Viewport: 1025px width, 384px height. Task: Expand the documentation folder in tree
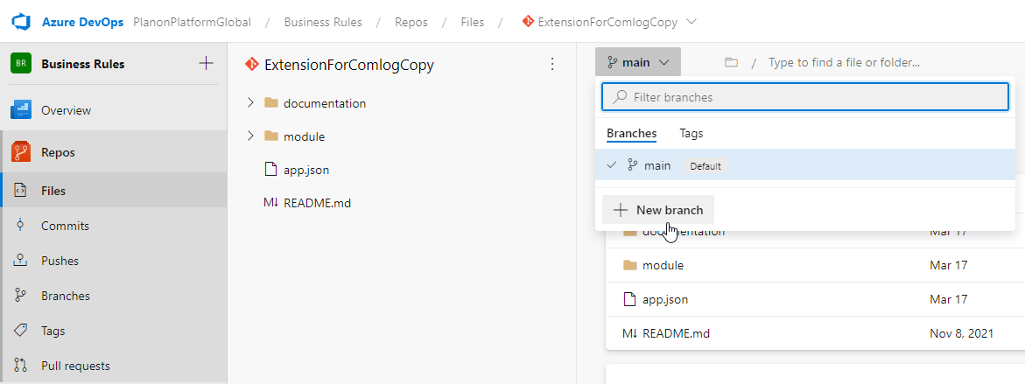coord(250,103)
